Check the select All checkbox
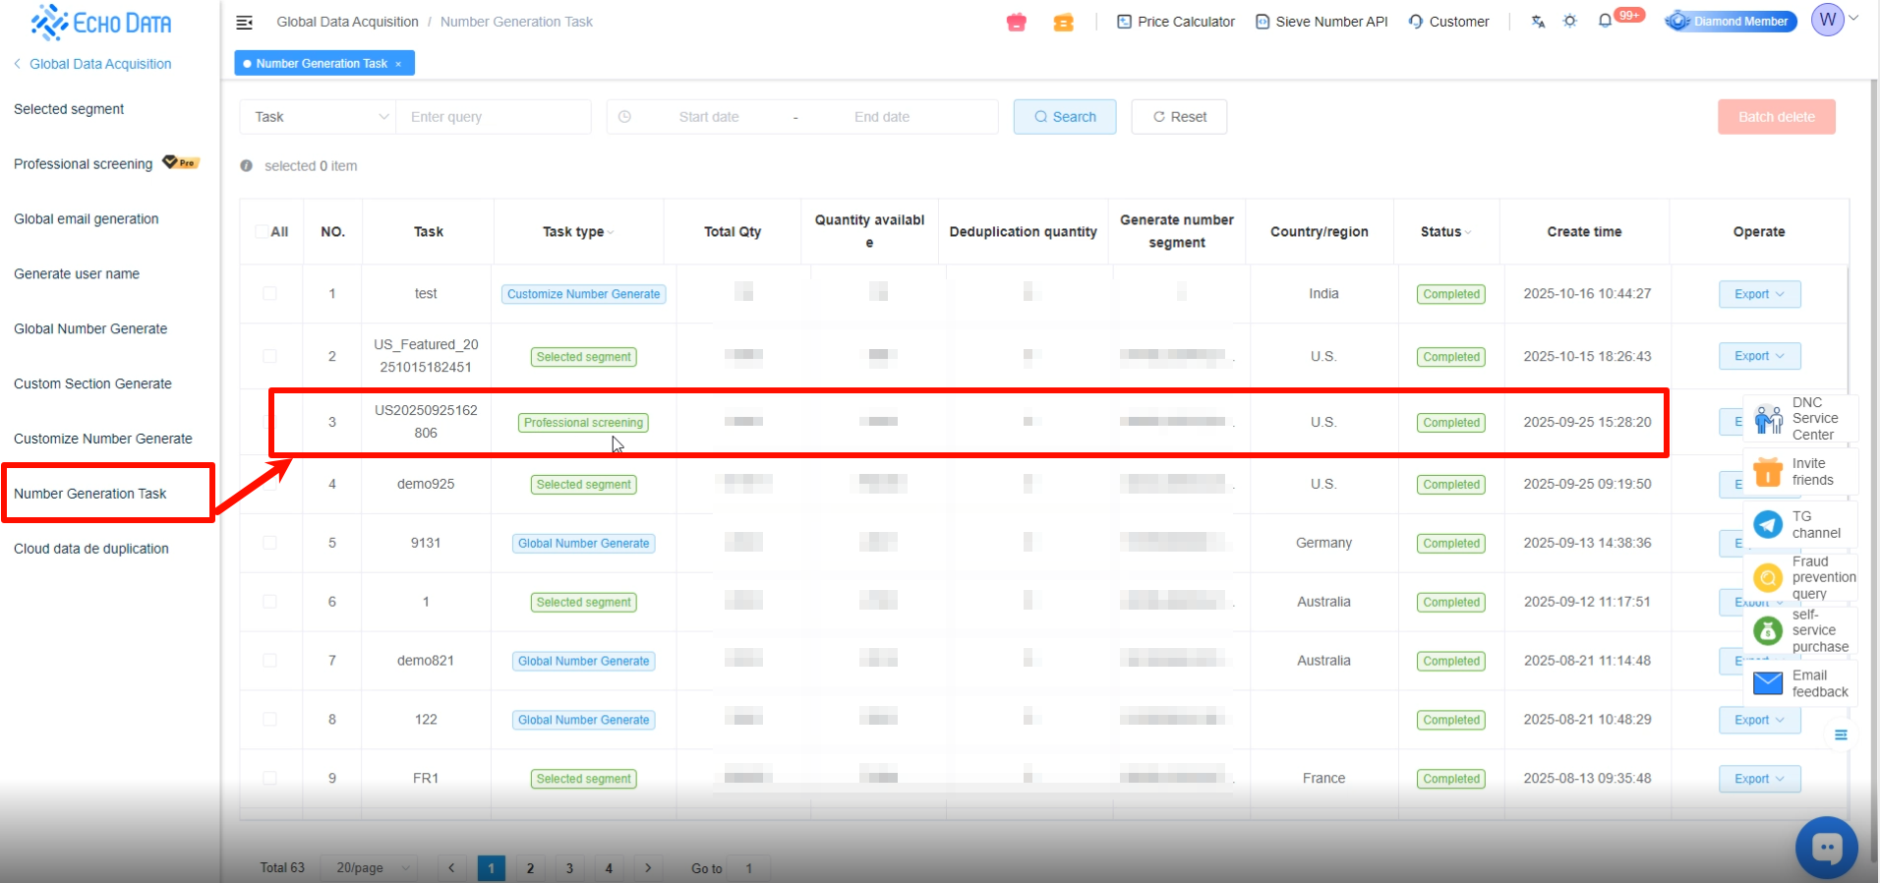Viewport: 1880px width, 883px height. [x=262, y=232]
